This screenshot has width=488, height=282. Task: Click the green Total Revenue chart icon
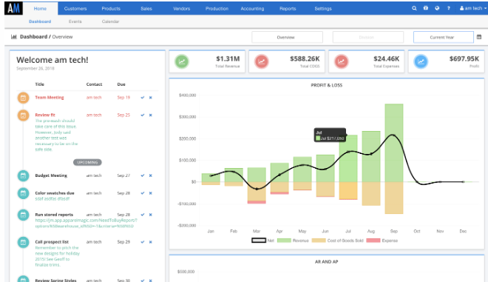[182, 61]
